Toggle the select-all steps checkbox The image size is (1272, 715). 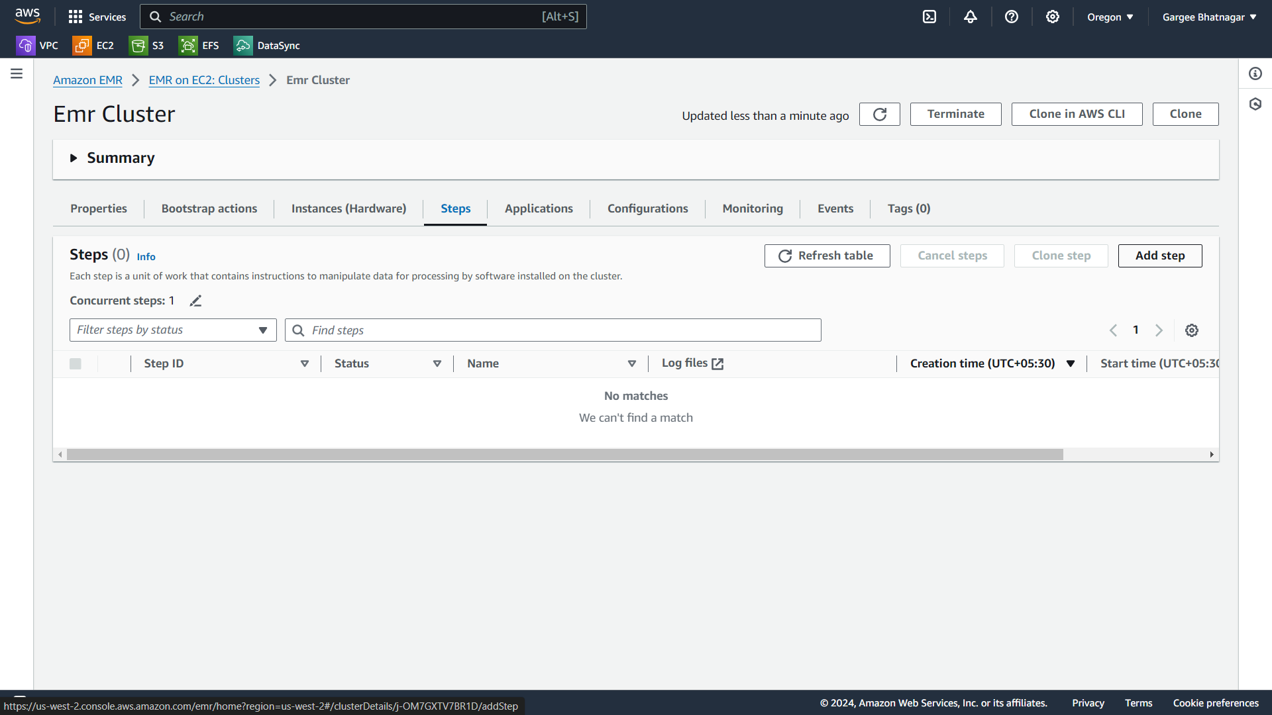76,363
